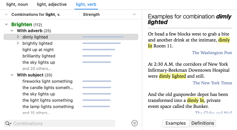Screen dimensions: 237x130
Task: Open The New York Times source link
Action: (212, 83)
